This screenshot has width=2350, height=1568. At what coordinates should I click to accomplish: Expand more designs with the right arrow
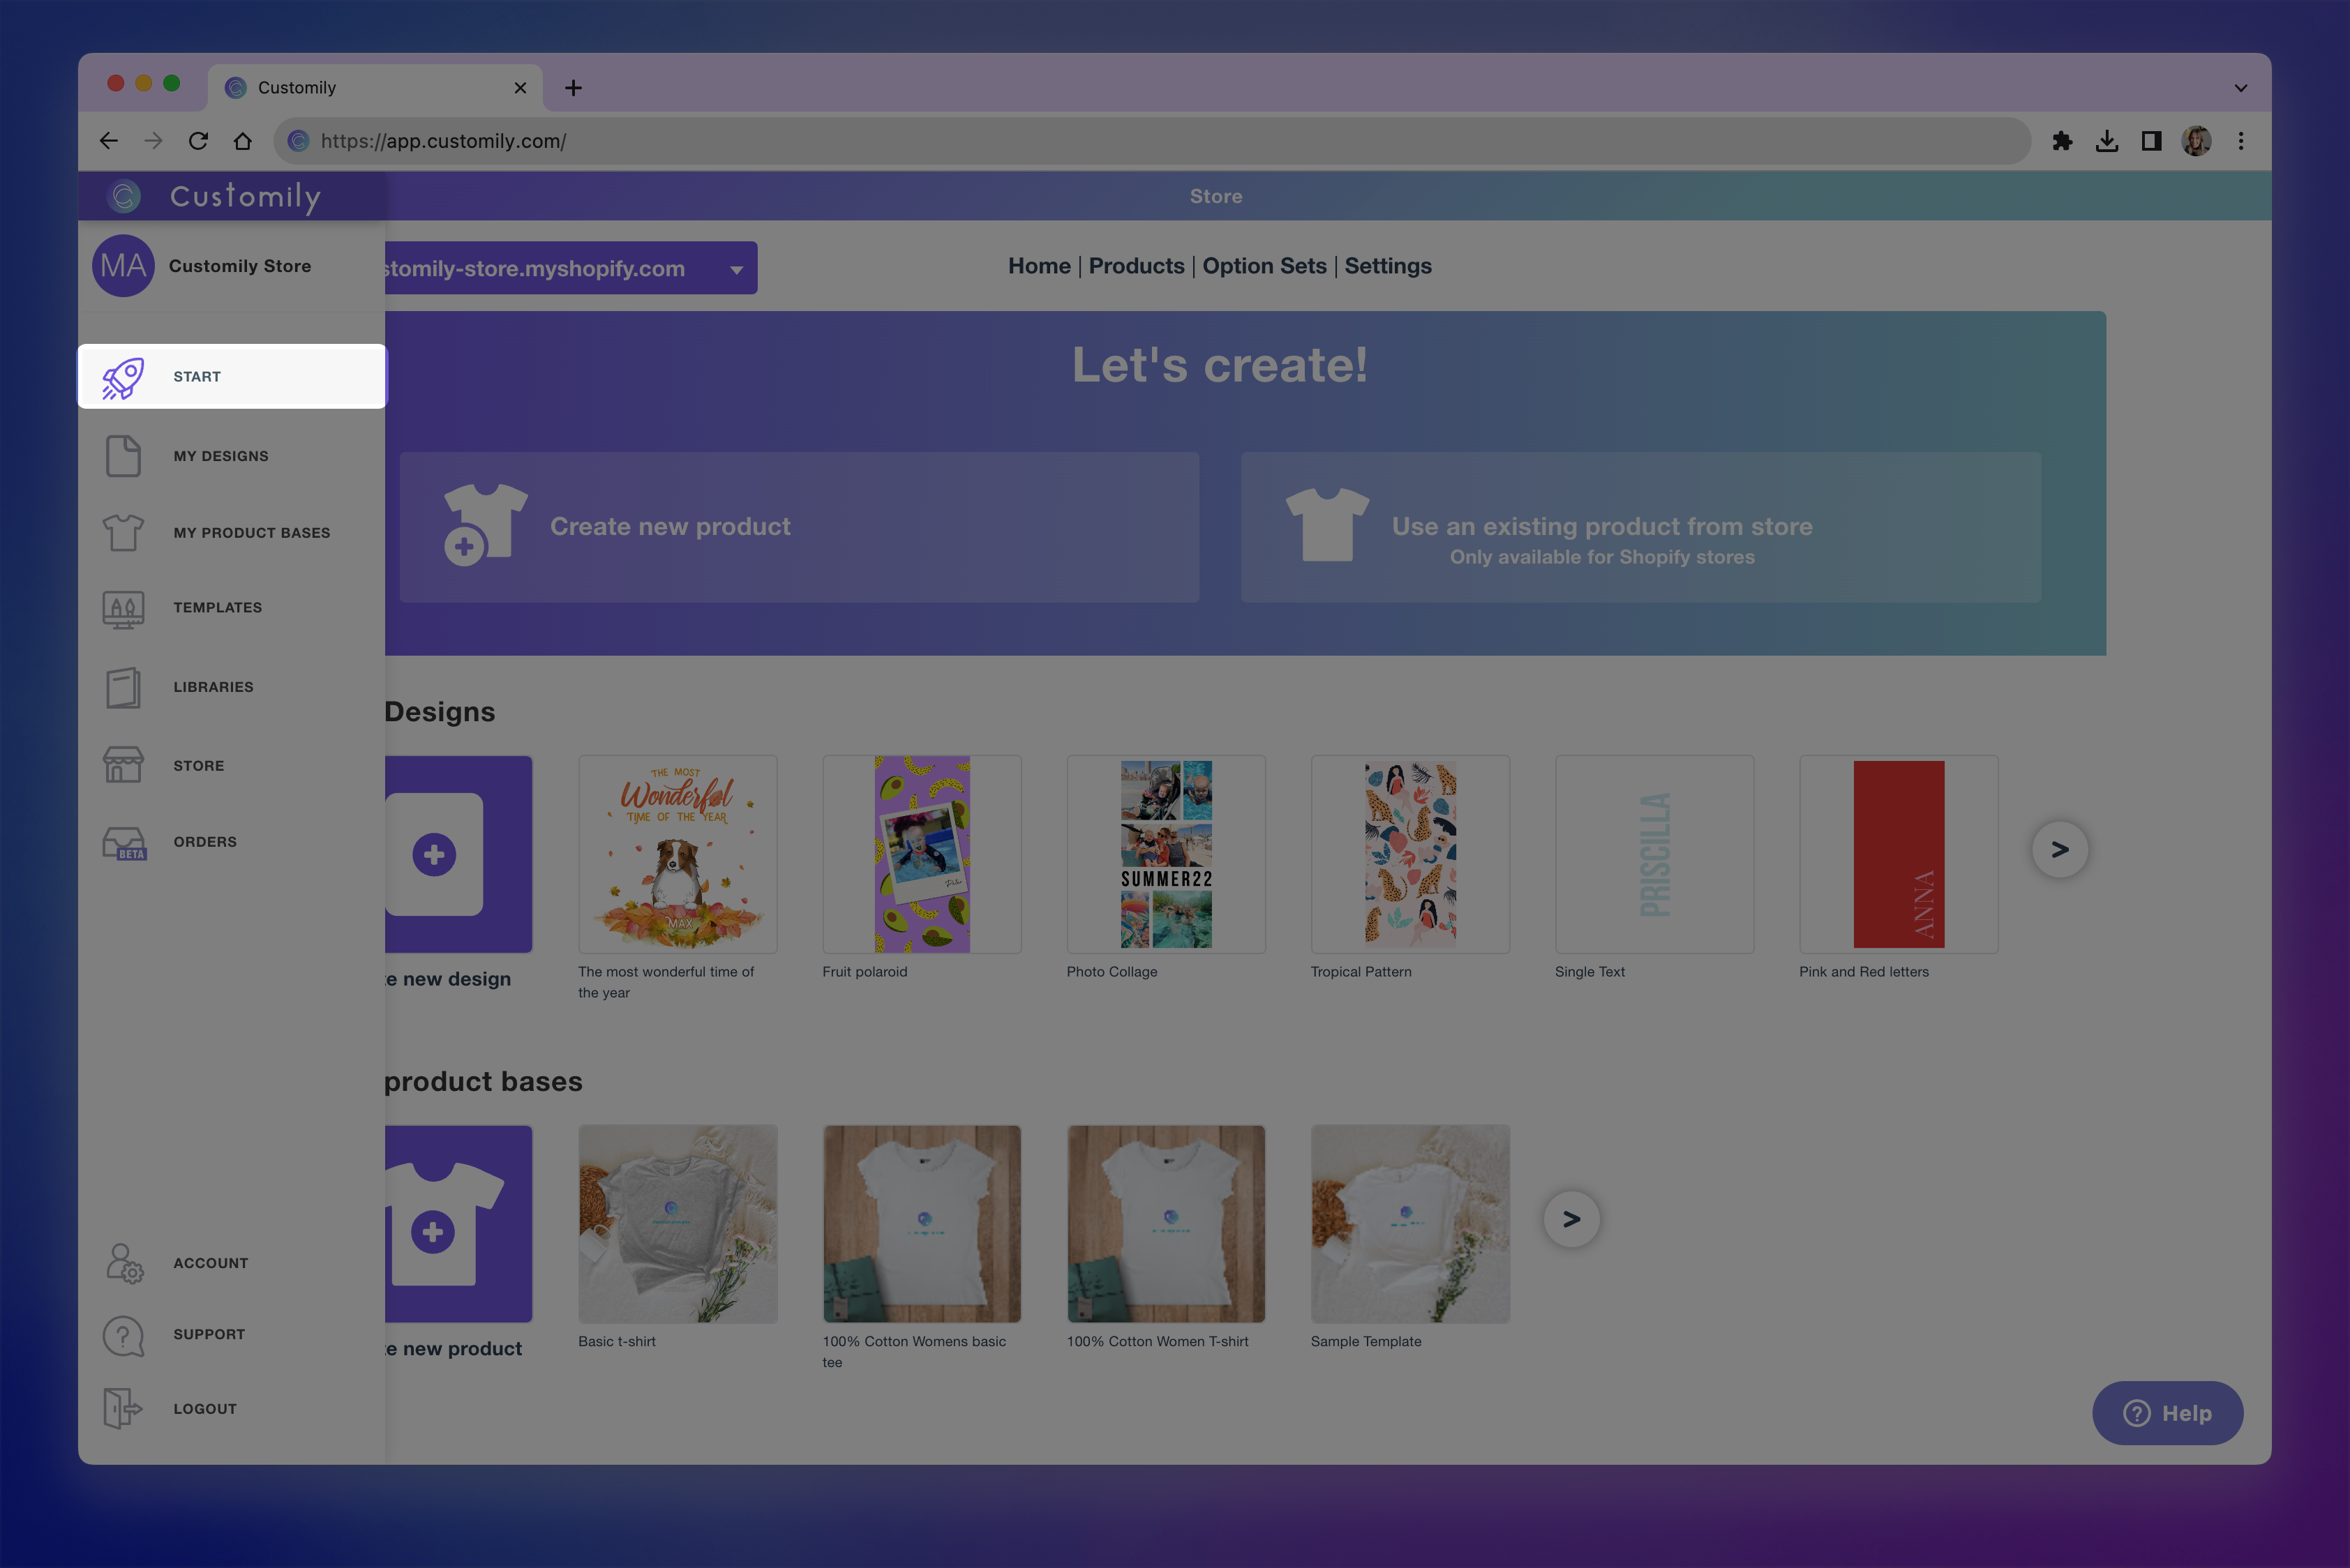coord(2060,849)
